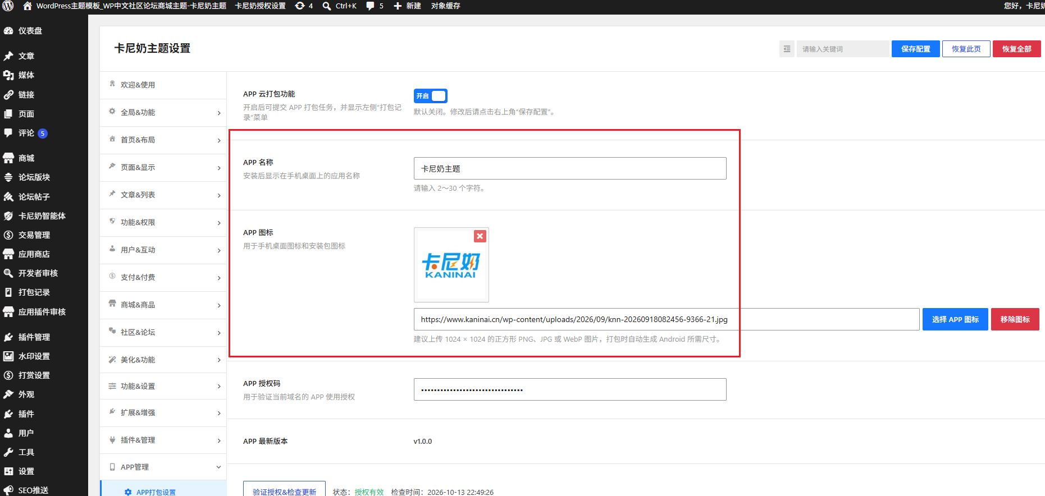Screen dimensions: 1045x496
Task: Focus the APP 名称 input field
Action: pyautogui.click(x=570, y=168)
